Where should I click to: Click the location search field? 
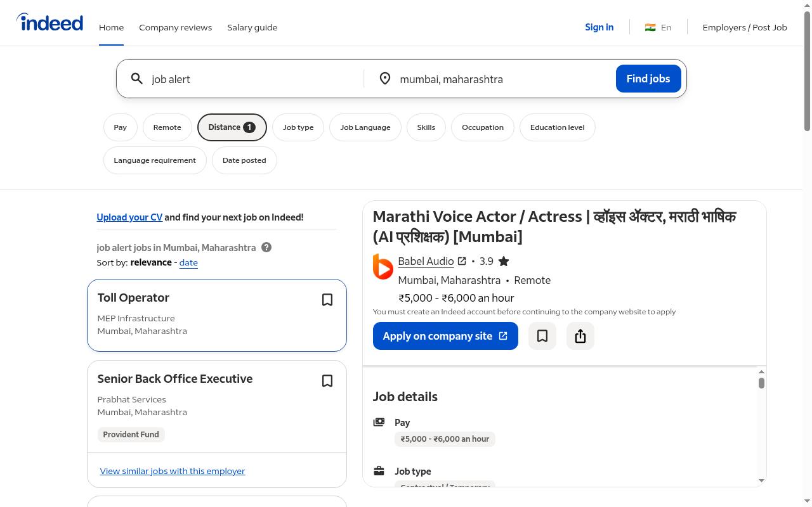tap(502, 79)
